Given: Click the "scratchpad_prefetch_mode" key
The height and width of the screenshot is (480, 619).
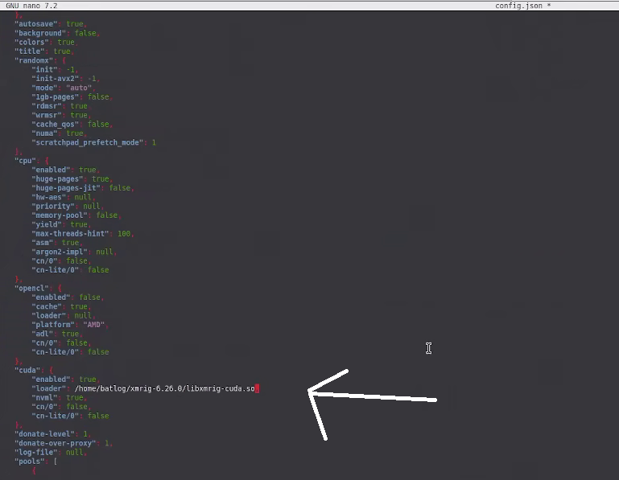Looking at the screenshot, I should click(87, 142).
